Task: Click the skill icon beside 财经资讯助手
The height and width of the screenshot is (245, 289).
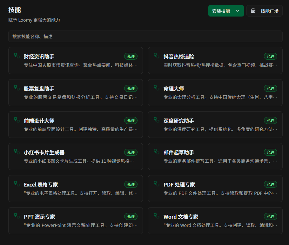Action: (17, 56)
